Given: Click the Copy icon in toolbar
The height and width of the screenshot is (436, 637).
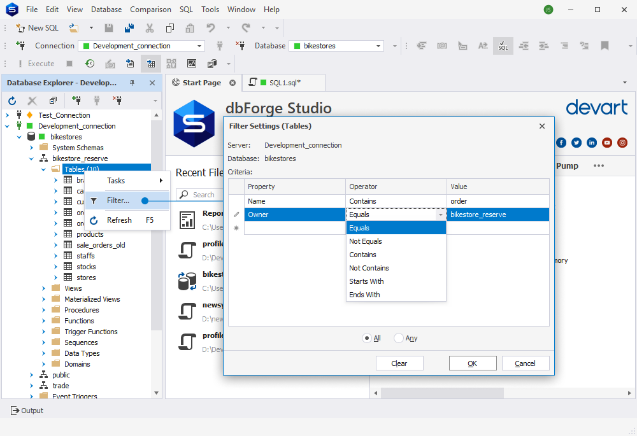Looking at the screenshot, I should 170,28.
